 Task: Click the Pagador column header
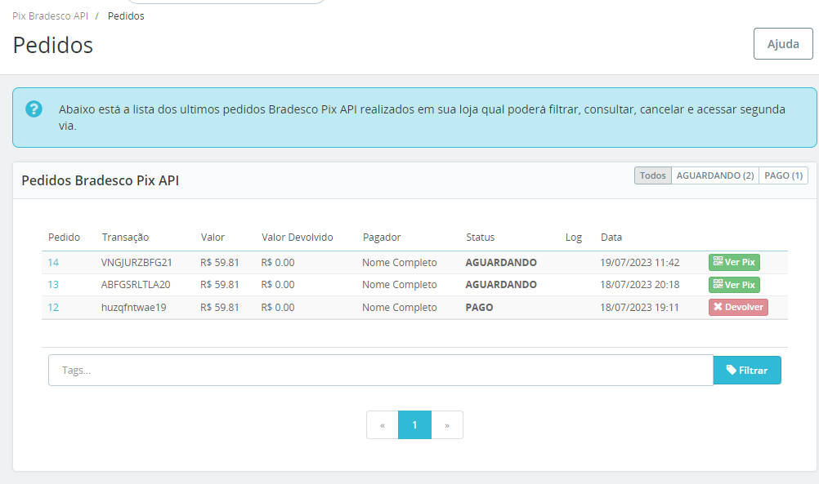click(x=382, y=238)
